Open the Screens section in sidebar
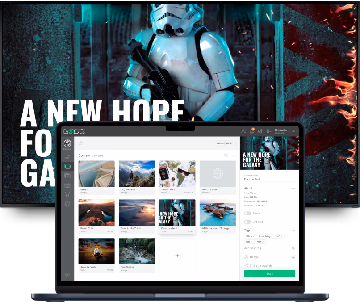Screen dimensions: 360x302 click(x=67, y=157)
